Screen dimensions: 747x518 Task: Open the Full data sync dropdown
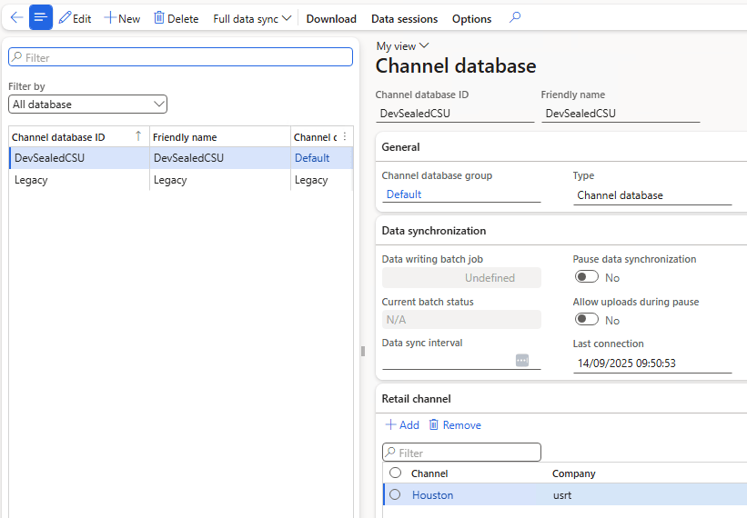click(x=252, y=18)
